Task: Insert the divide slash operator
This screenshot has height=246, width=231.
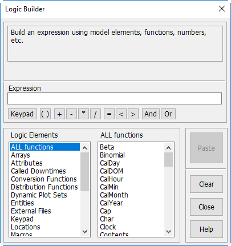Action: (95, 114)
